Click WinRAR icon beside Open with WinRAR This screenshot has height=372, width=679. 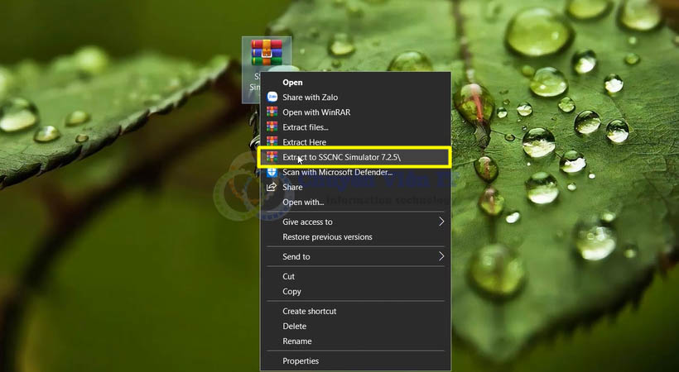(x=272, y=112)
